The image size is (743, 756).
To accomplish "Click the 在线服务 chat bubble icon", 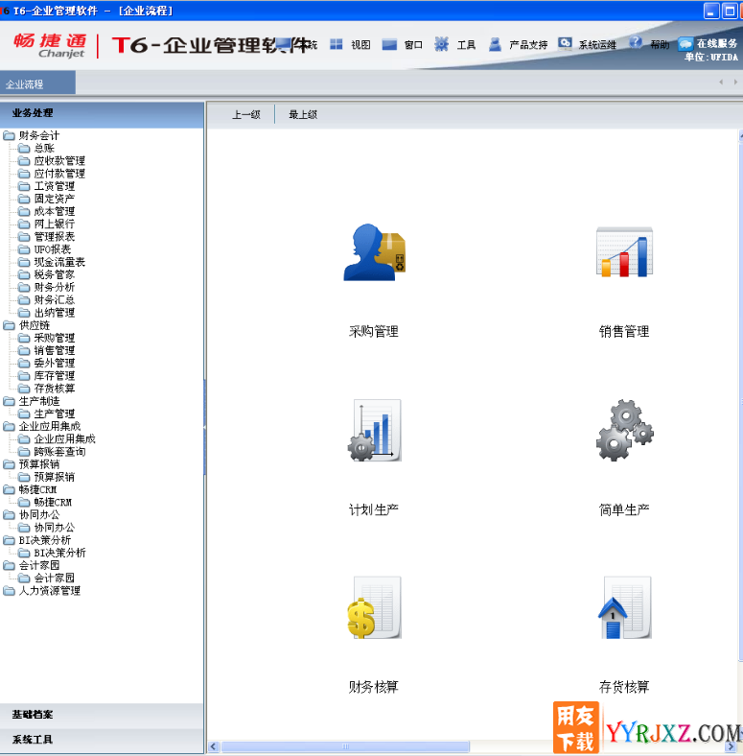I will (x=685, y=44).
